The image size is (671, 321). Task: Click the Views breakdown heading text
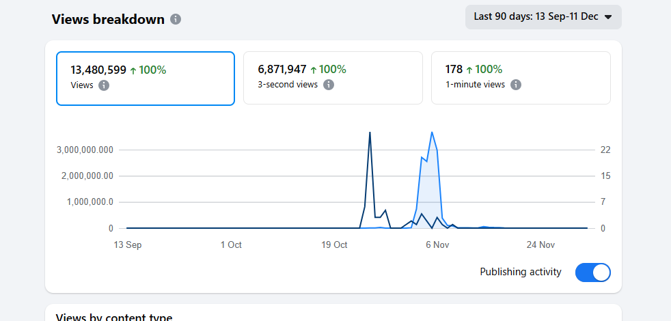pos(108,19)
